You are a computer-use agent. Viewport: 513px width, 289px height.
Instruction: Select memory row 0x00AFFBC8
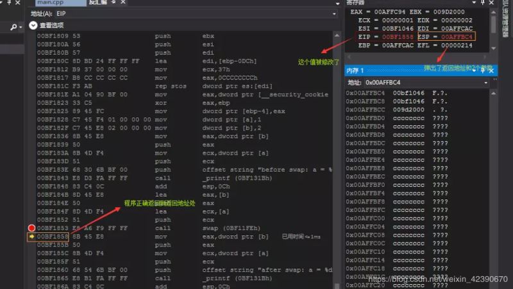tap(397, 101)
